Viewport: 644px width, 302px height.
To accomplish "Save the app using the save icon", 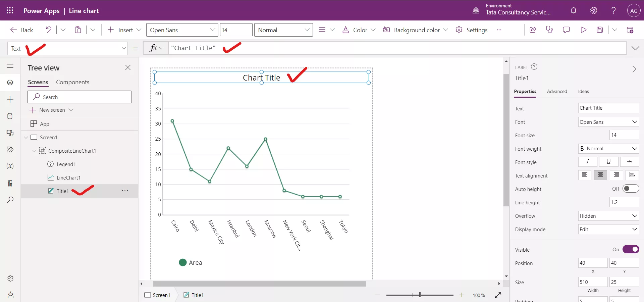I will click(600, 30).
